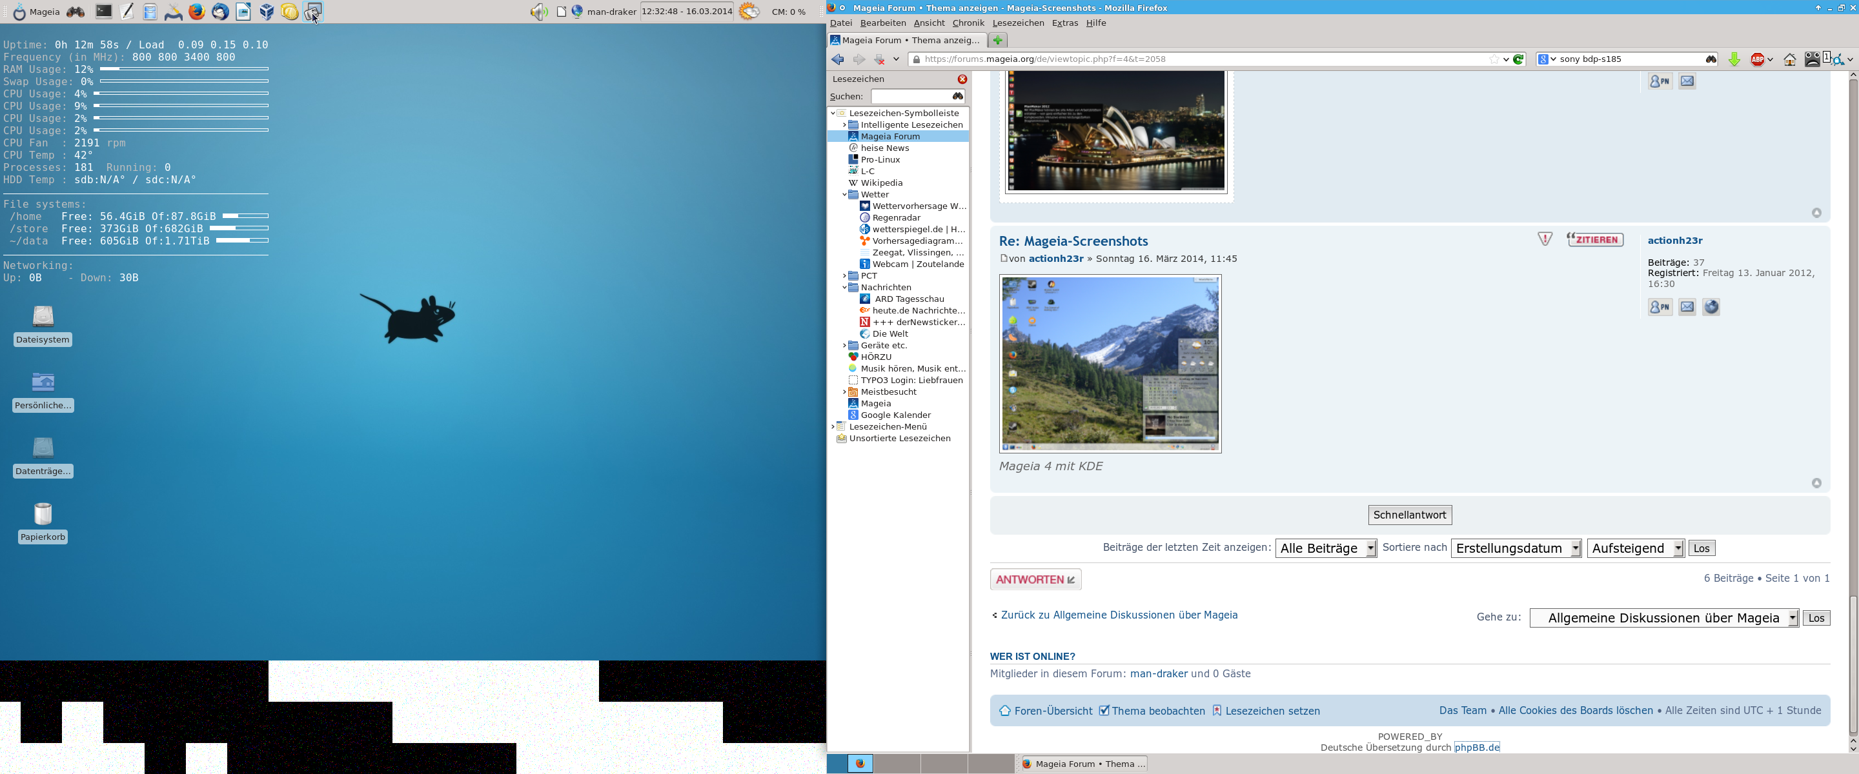Open the Alle Beiträge dropdown
This screenshot has height=774, width=1859.
pyautogui.click(x=1326, y=548)
